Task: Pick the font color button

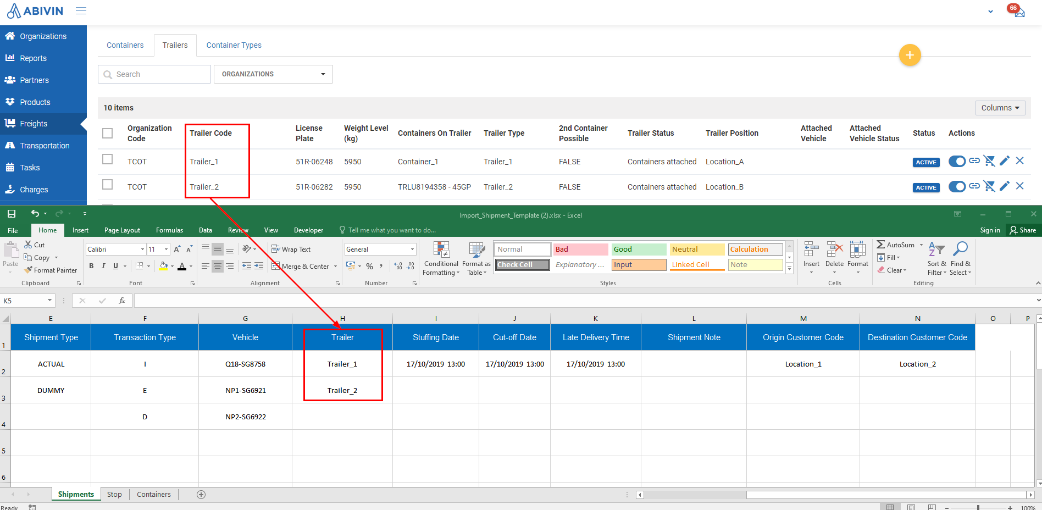Action: [x=182, y=266]
